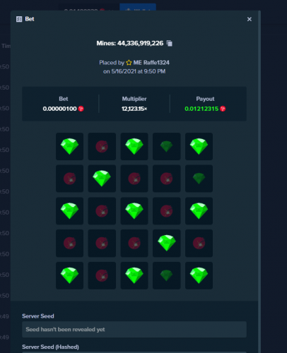Click the dialog vertical scrollbar

click(259, 181)
